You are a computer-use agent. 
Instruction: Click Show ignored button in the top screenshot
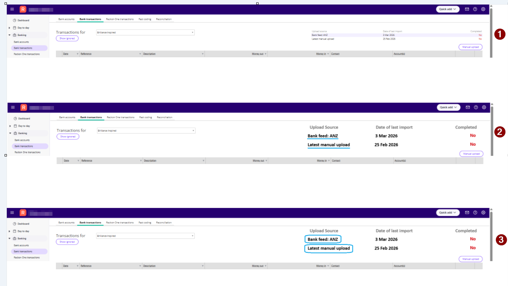click(x=67, y=38)
